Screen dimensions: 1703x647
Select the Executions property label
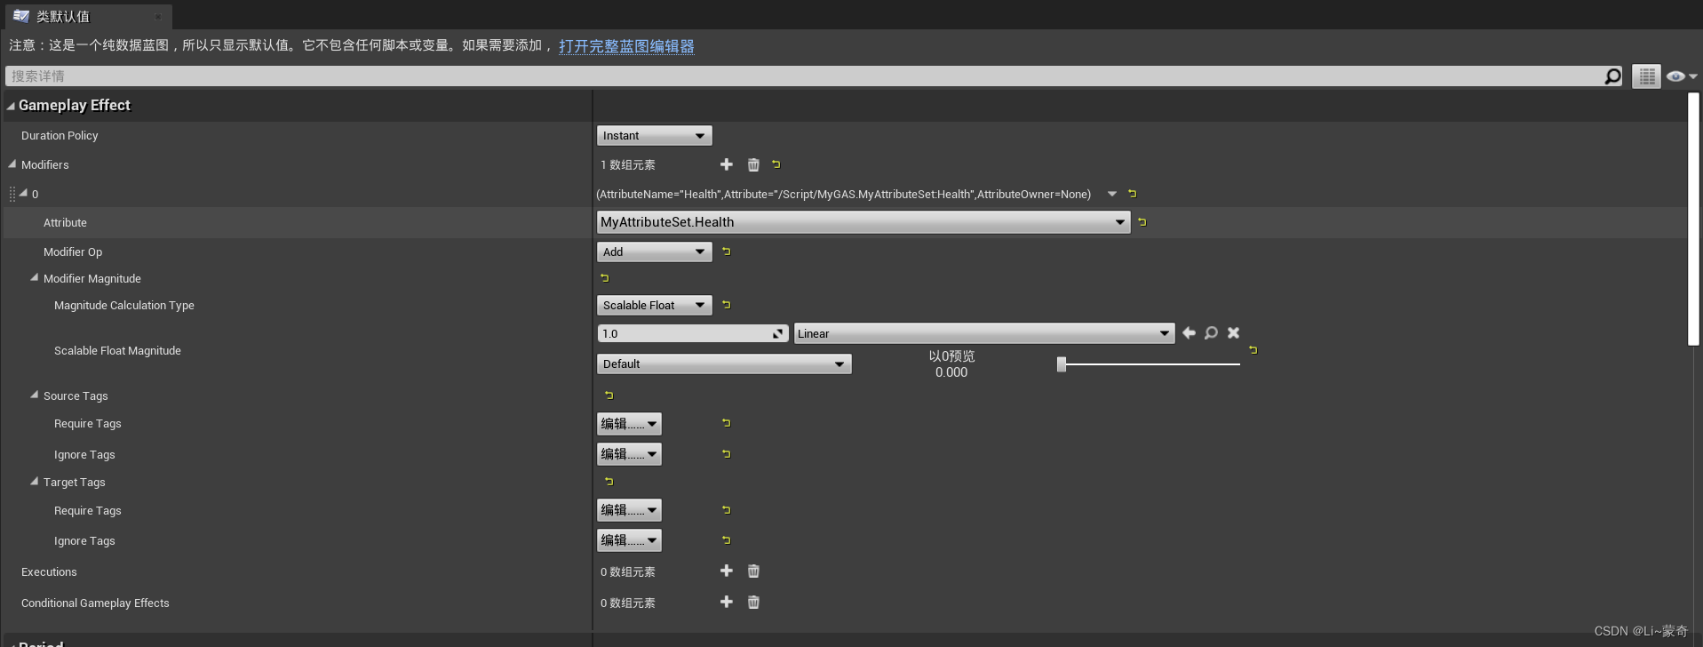[49, 571]
